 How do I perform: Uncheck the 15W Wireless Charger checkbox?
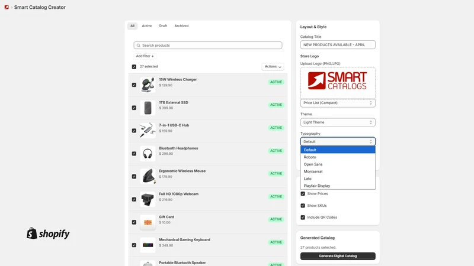[x=134, y=85]
